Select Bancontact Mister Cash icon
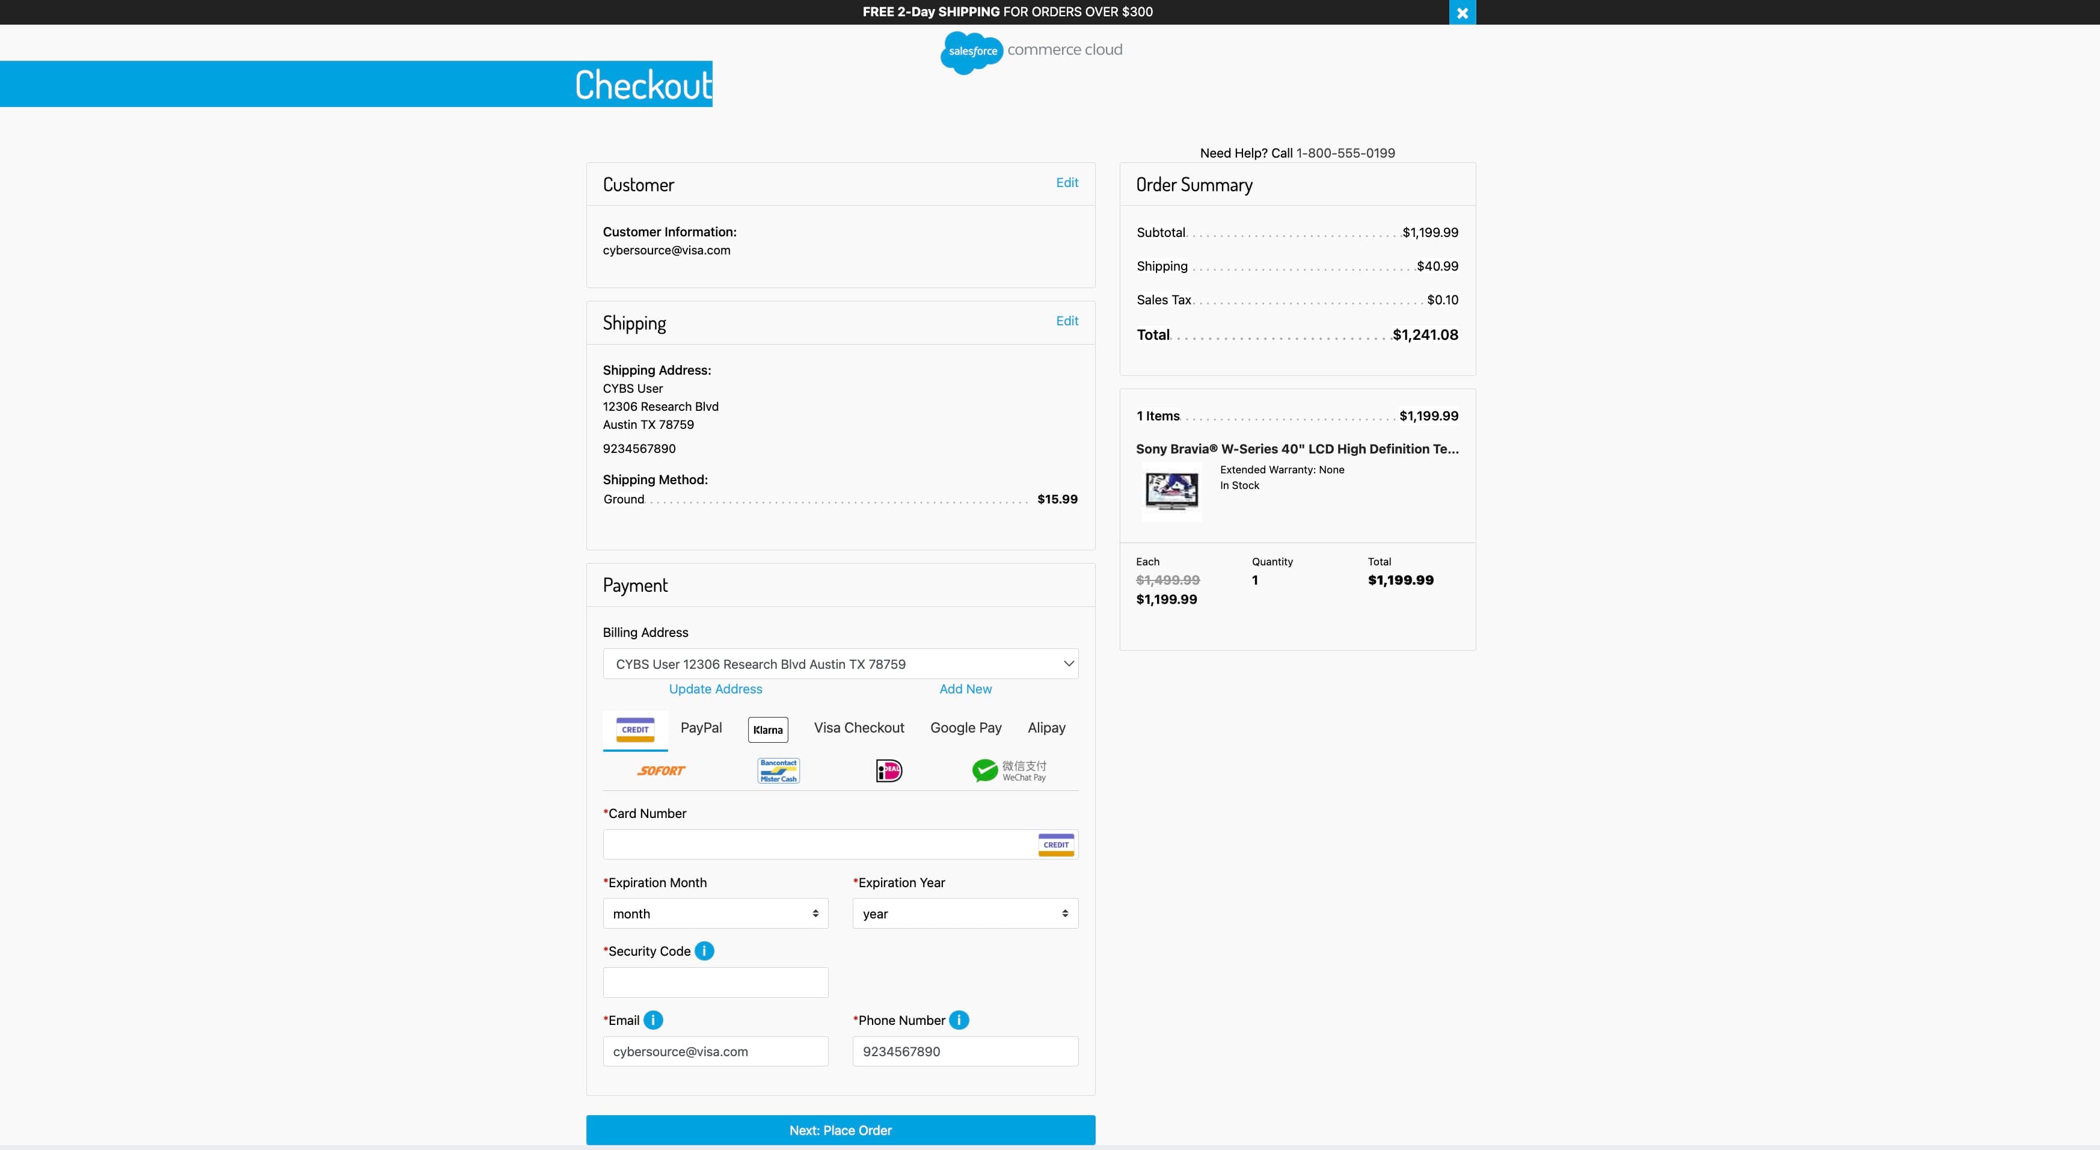This screenshot has width=2100, height=1150. pyautogui.click(x=779, y=770)
